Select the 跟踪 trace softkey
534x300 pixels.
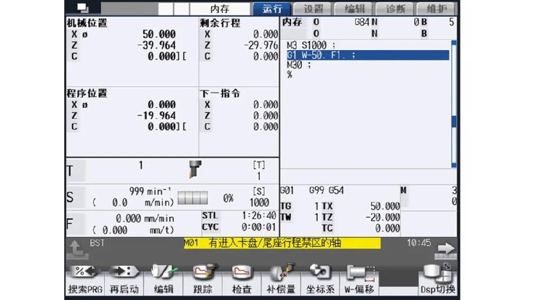tap(202, 281)
